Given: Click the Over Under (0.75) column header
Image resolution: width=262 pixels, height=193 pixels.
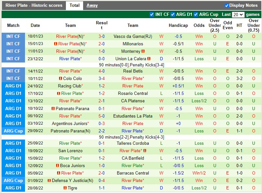Looking at the screenshot, I should point(254,25).
